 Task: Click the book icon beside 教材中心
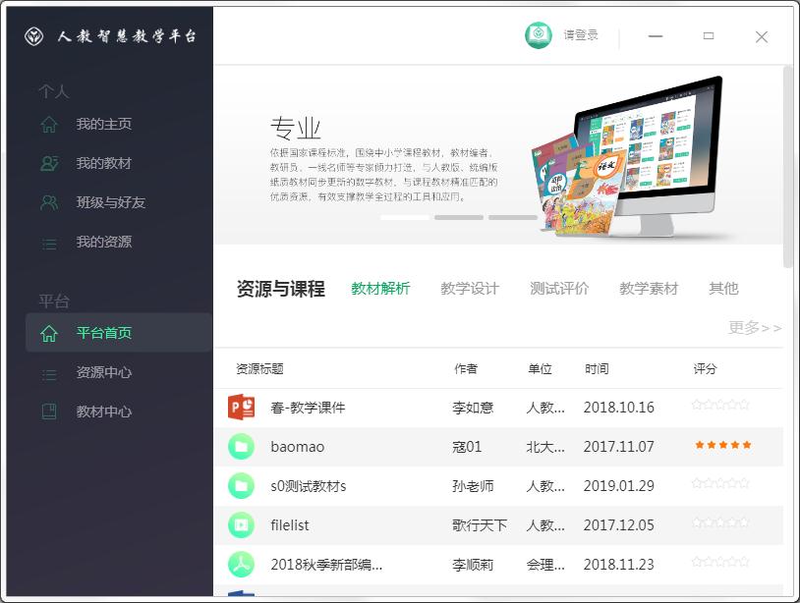coord(49,411)
